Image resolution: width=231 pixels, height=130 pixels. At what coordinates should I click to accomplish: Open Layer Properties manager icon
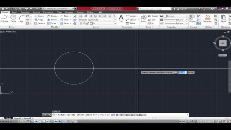81,16
